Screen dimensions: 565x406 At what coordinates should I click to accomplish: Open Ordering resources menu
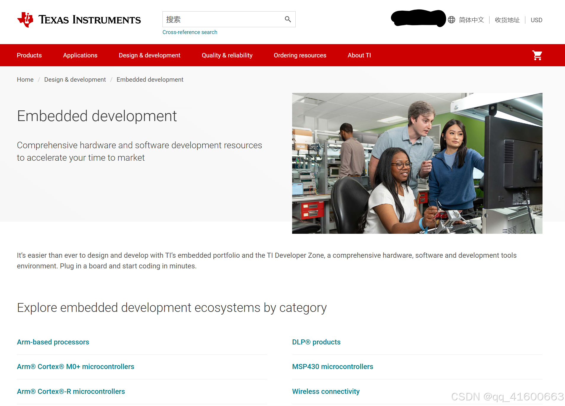300,55
